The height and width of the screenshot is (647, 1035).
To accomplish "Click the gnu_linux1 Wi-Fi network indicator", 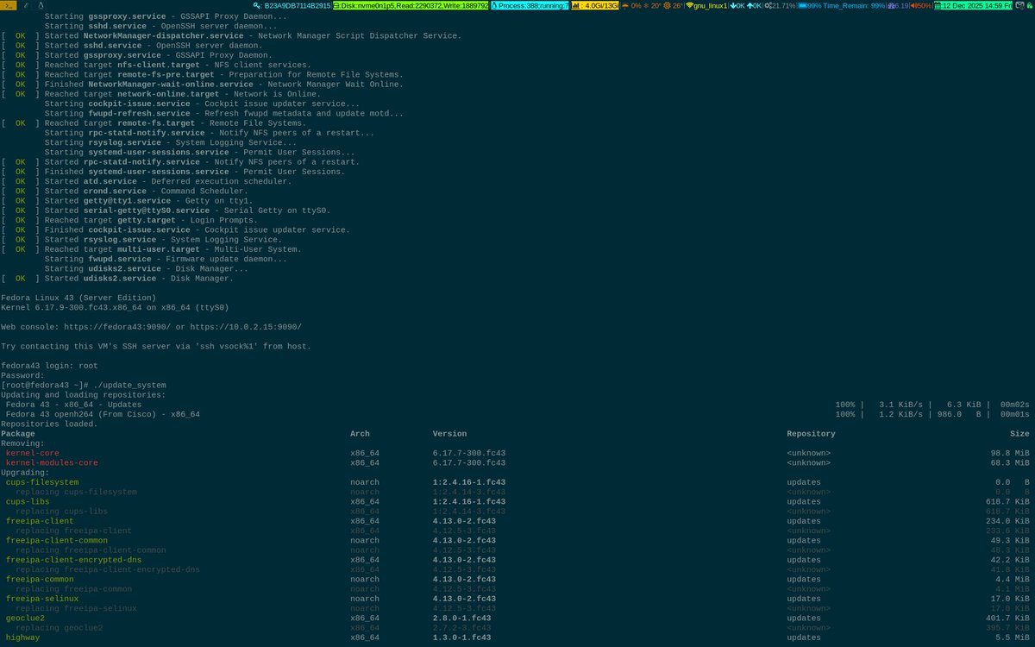I will 706,5.
